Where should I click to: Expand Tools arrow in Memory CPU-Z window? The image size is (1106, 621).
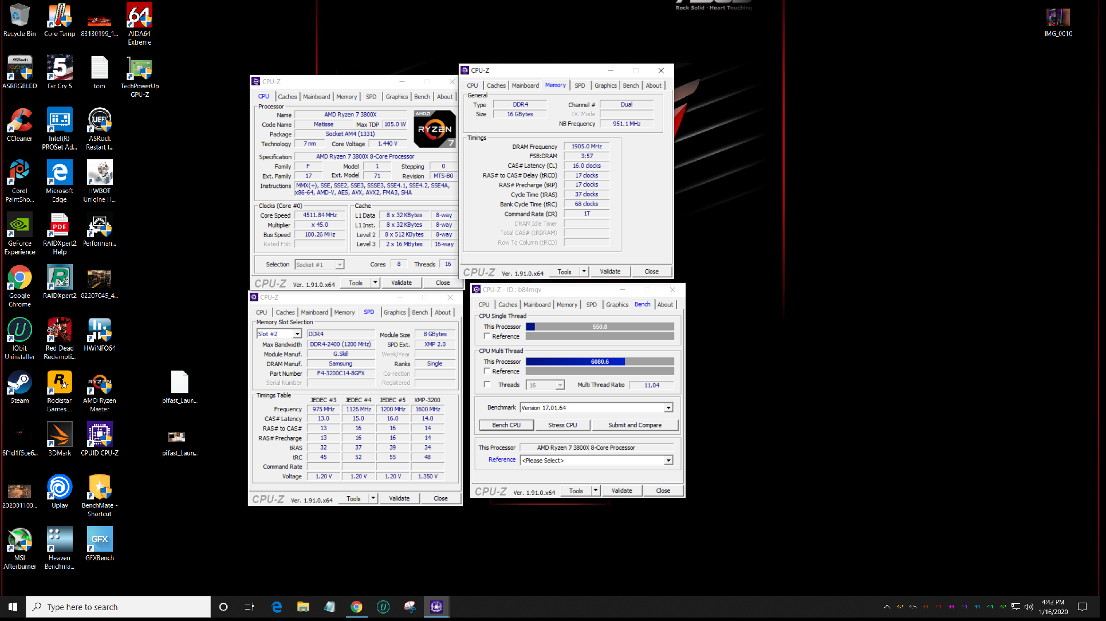point(584,272)
